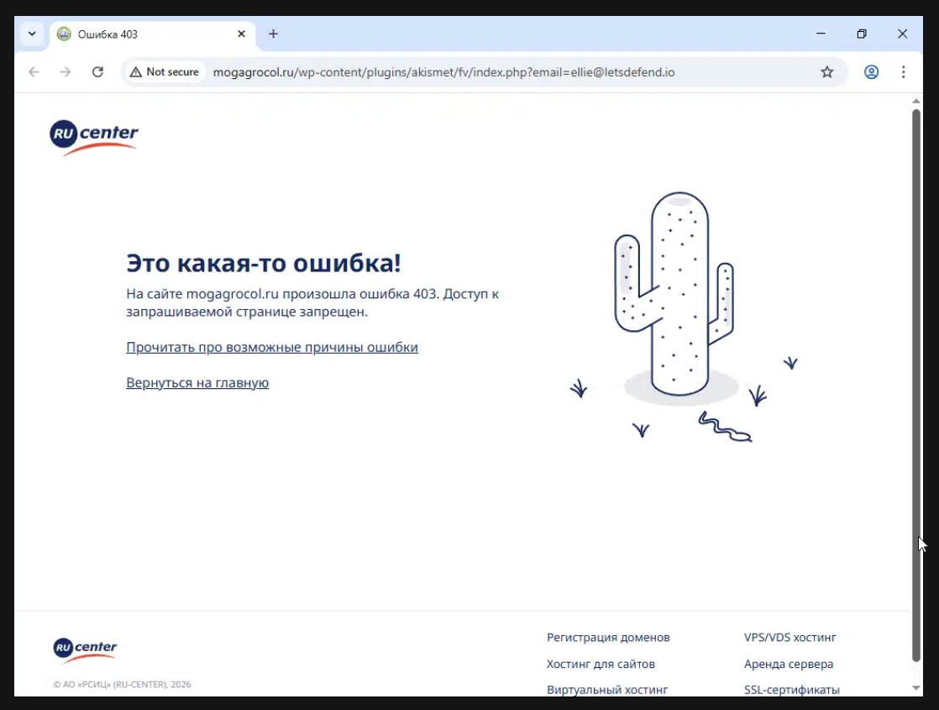Bookmark this page with star icon
939x710 pixels.
coord(826,72)
